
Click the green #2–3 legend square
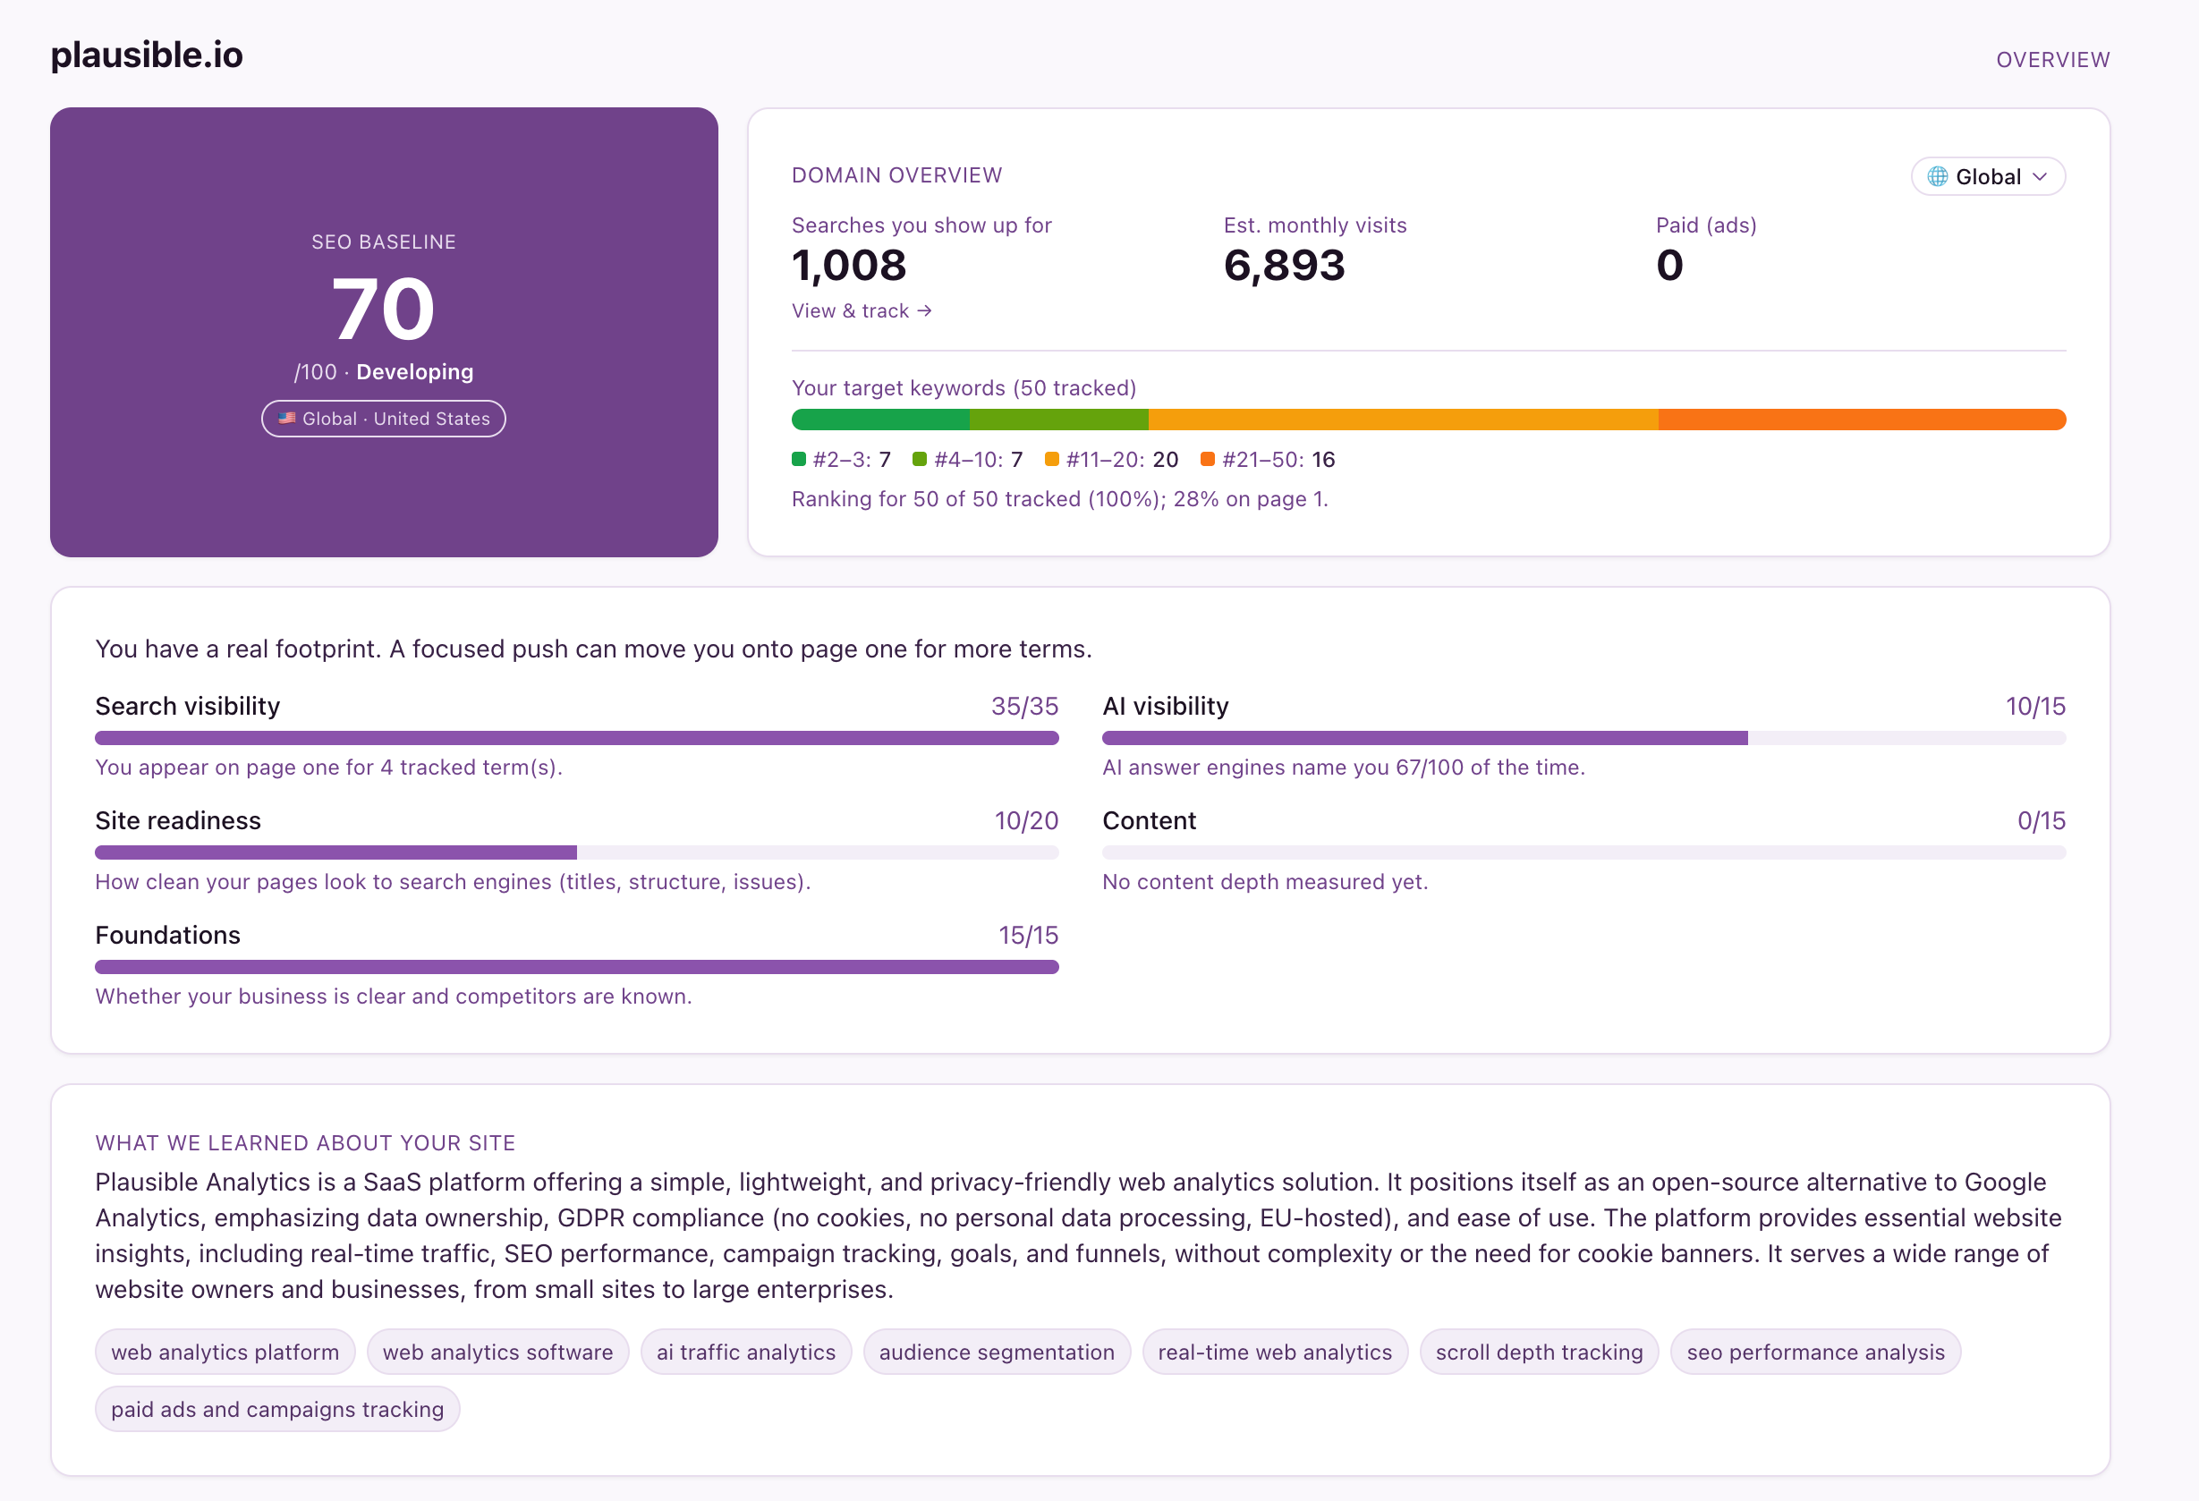coord(799,460)
